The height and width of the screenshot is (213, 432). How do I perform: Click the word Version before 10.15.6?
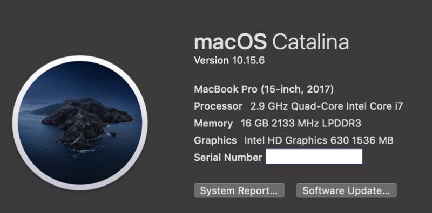pyautogui.click(x=211, y=60)
